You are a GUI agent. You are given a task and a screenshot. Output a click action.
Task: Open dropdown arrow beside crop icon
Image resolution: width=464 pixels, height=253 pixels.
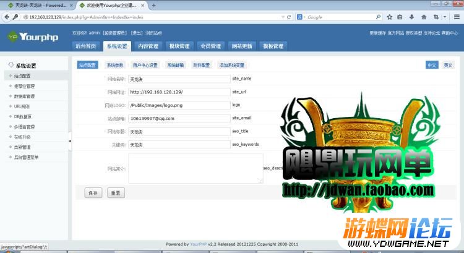[444, 17]
